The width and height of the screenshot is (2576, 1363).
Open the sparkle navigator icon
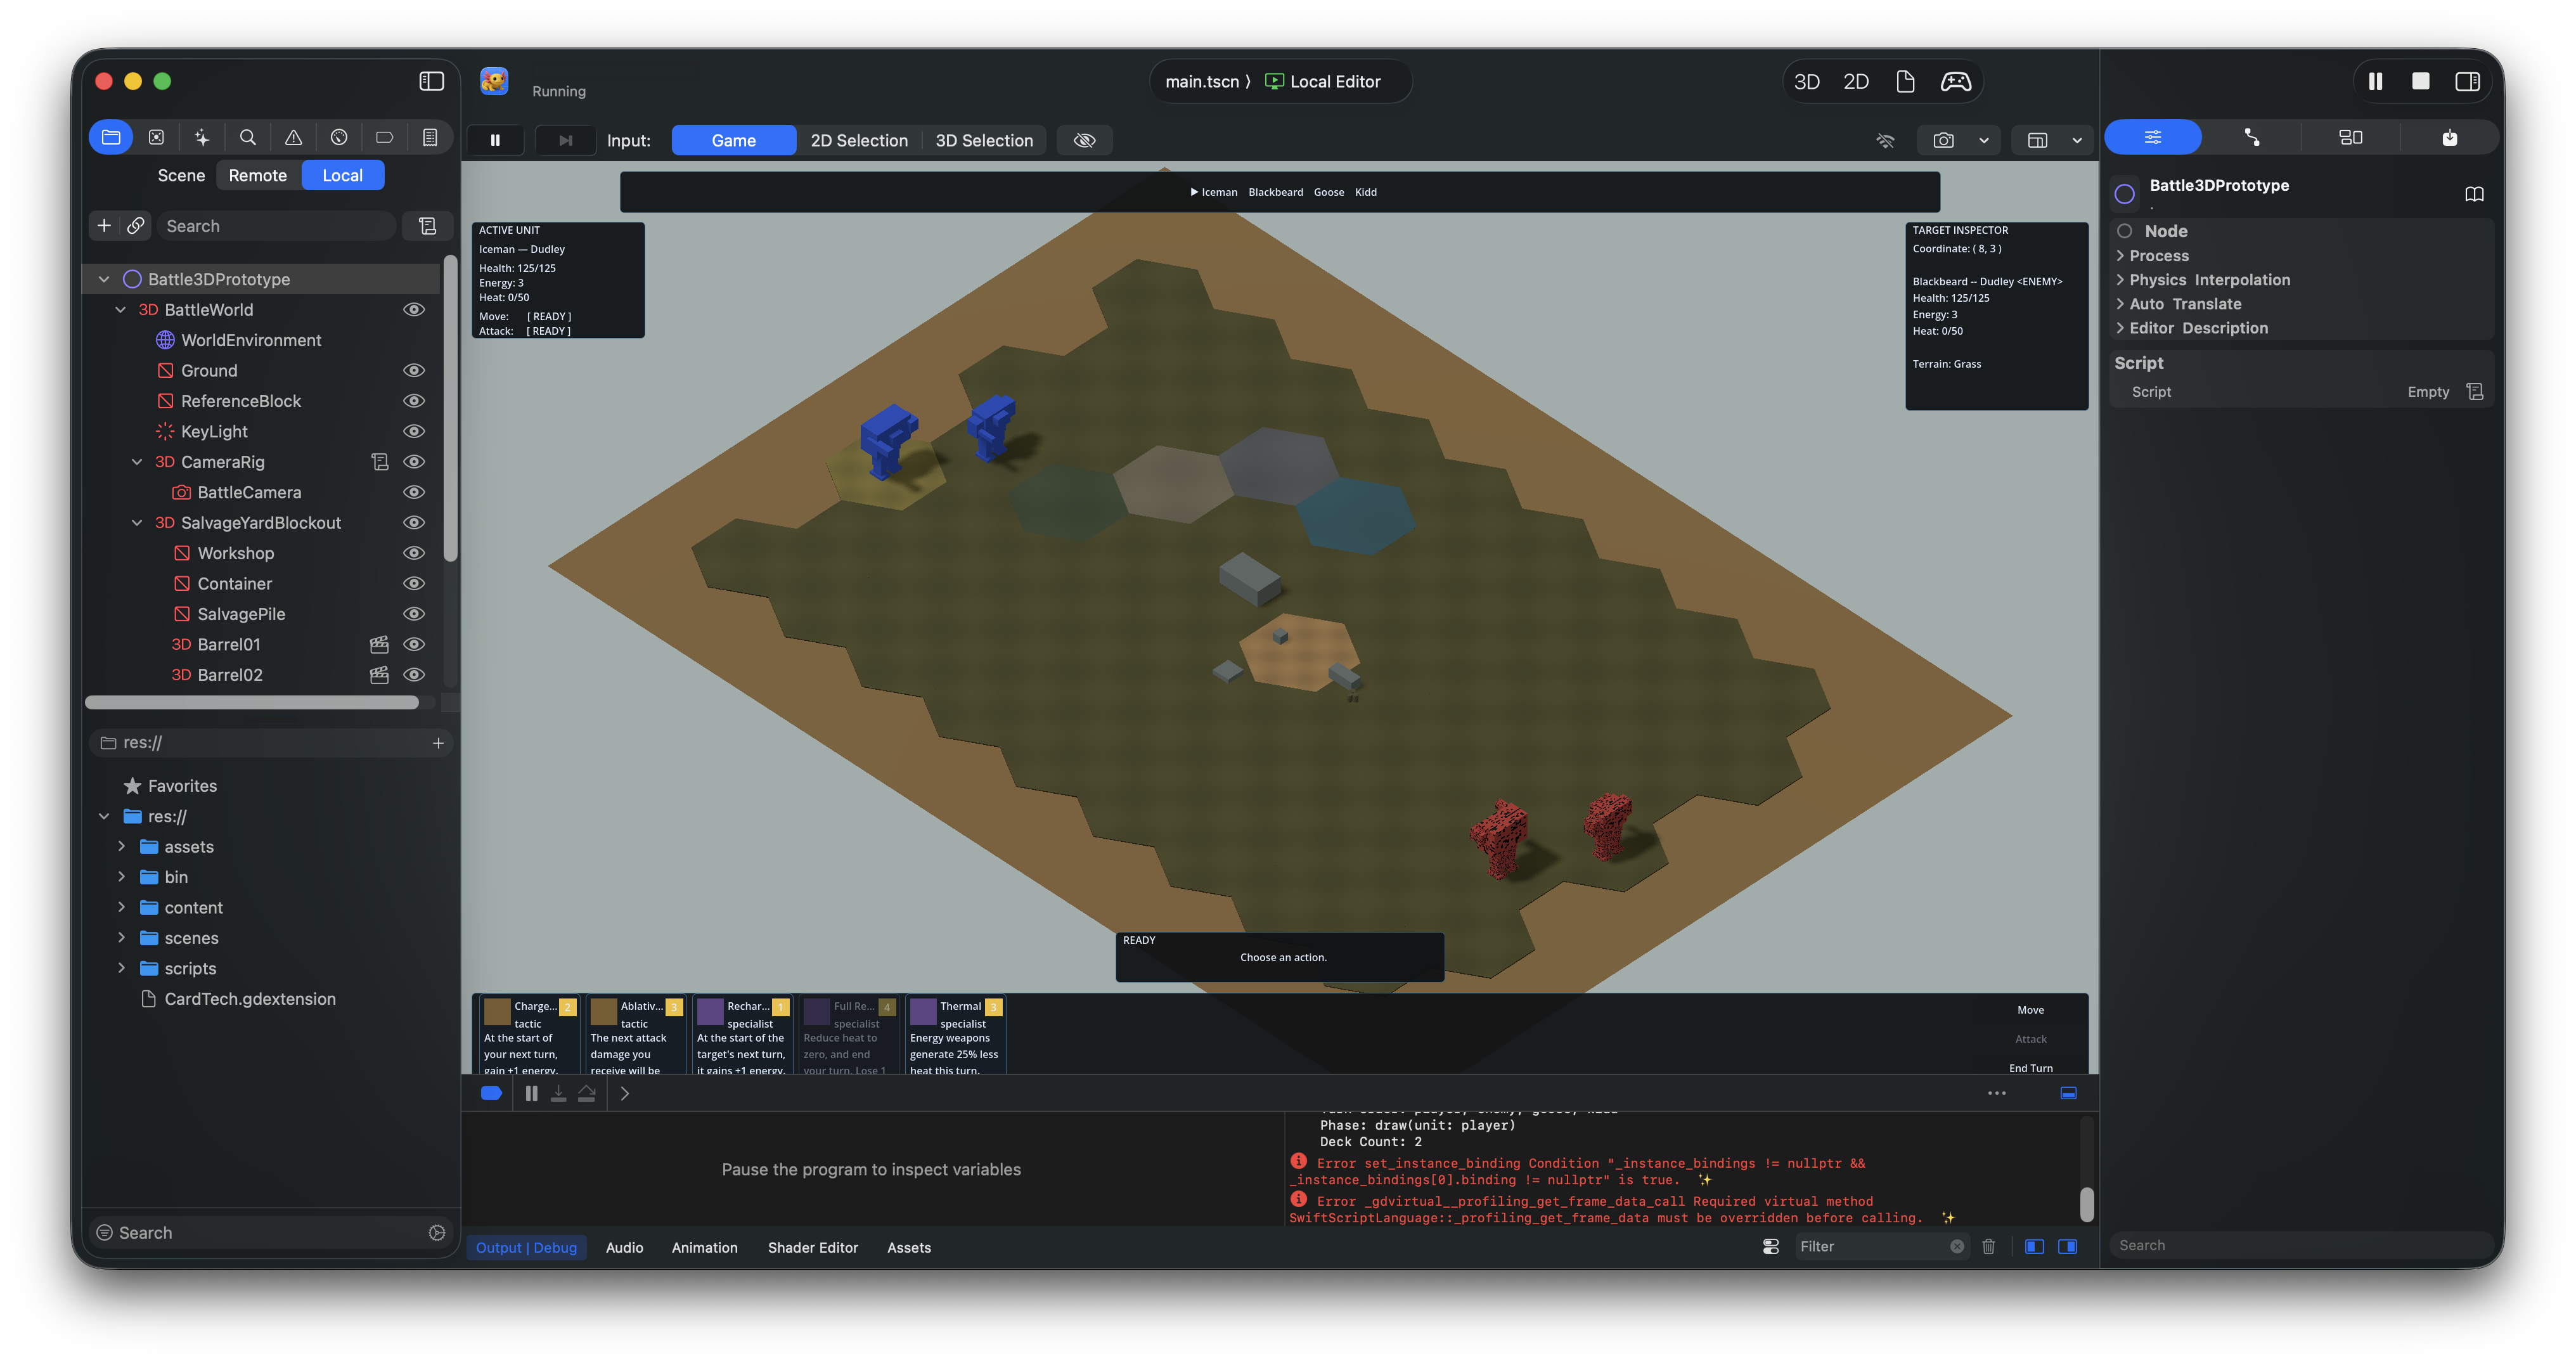202,138
